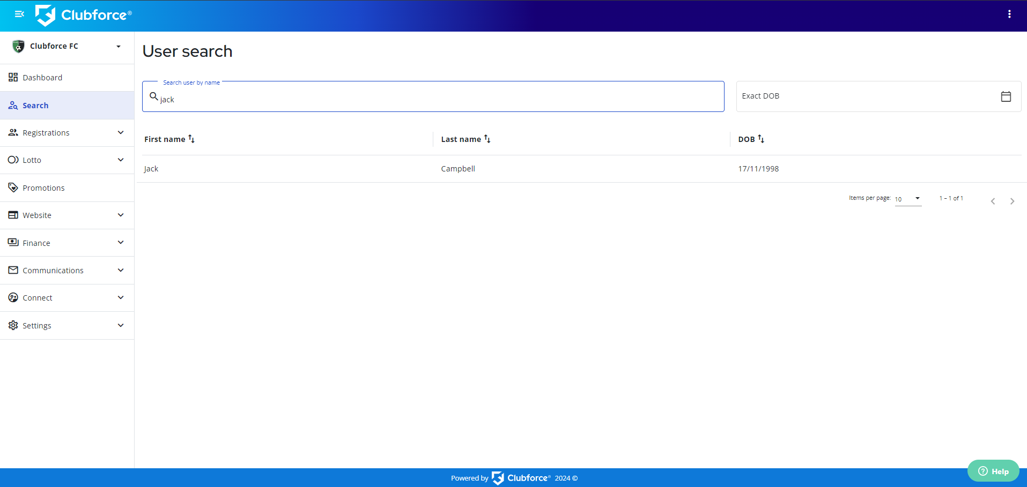
Task: Expand the Lotto chevron
Action: coord(121,160)
